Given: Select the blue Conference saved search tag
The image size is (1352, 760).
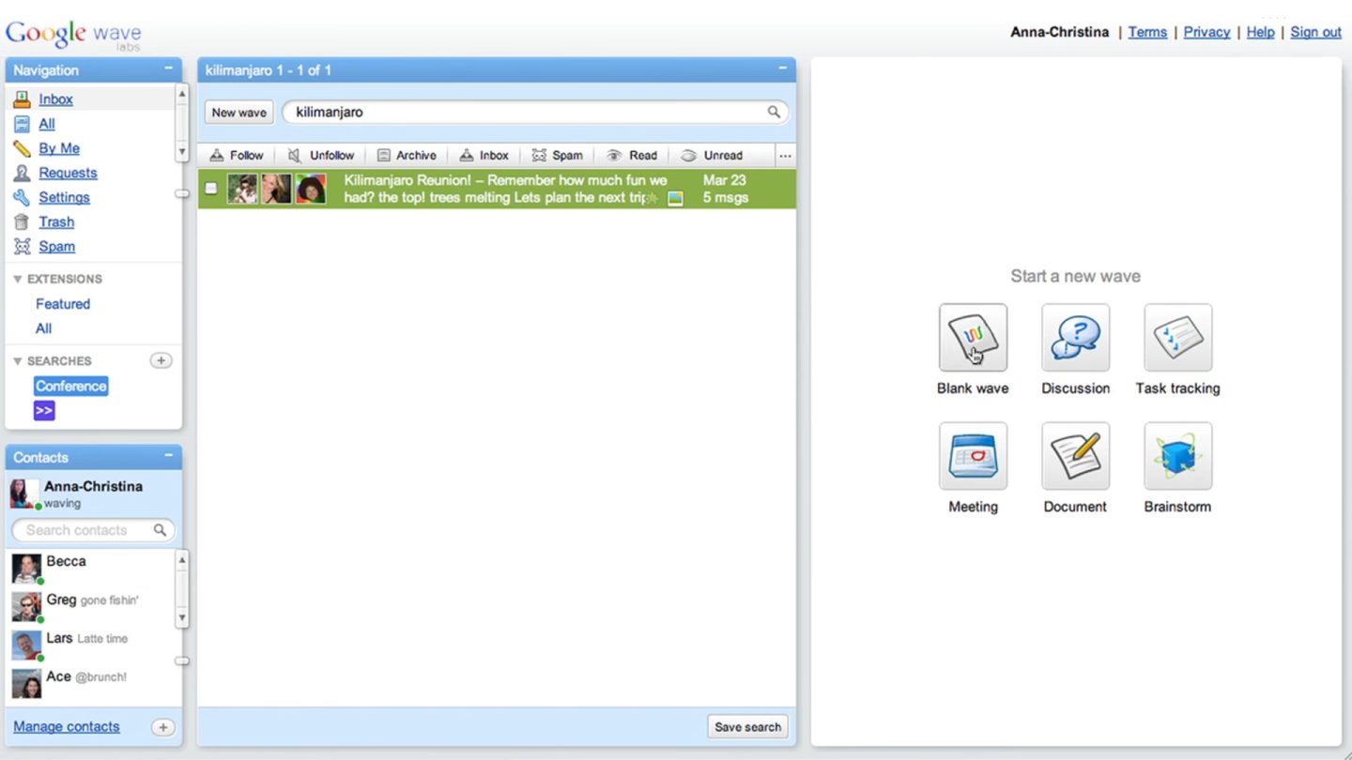Looking at the screenshot, I should click(71, 387).
